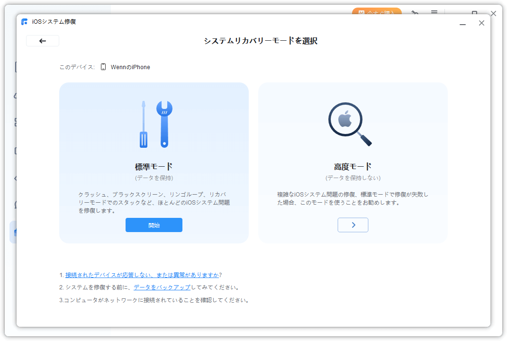This screenshot has height=341, width=507.
Task: Open the hamburger menu in background window
Action: click(x=434, y=12)
